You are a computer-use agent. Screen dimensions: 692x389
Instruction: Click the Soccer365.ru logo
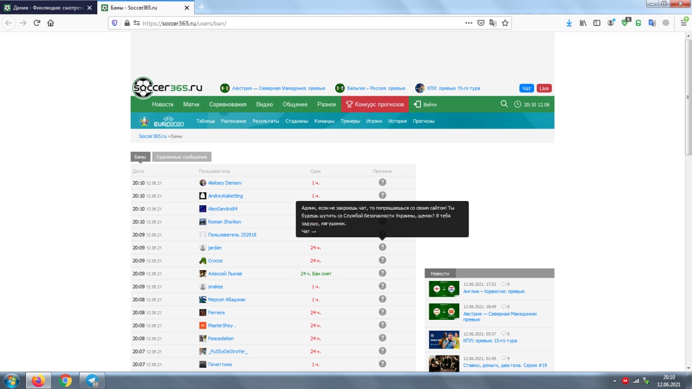point(168,88)
